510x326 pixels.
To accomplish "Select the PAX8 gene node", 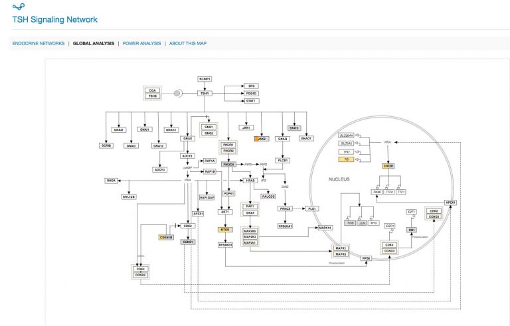I will [377, 192].
